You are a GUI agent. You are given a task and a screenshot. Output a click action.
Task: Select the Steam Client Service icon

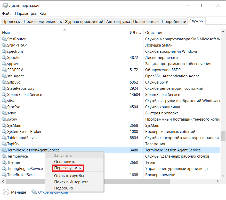pos(4,95)
